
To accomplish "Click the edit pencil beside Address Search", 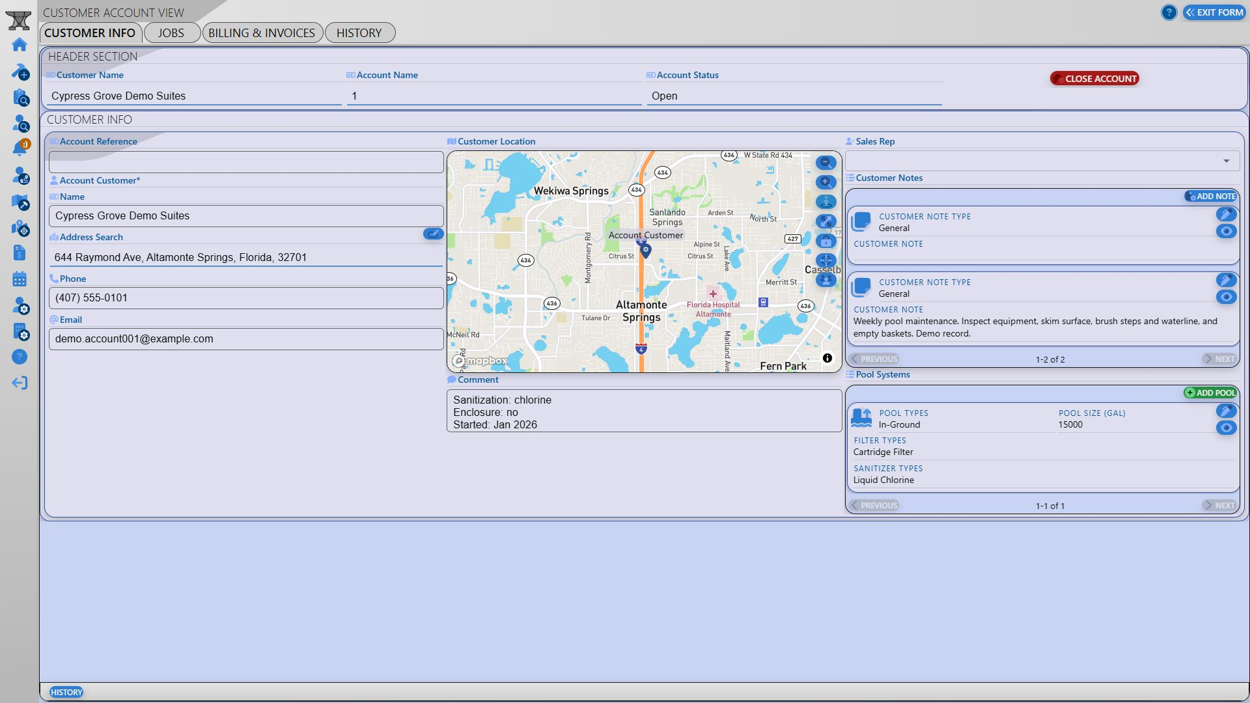I will click(433, 234).
